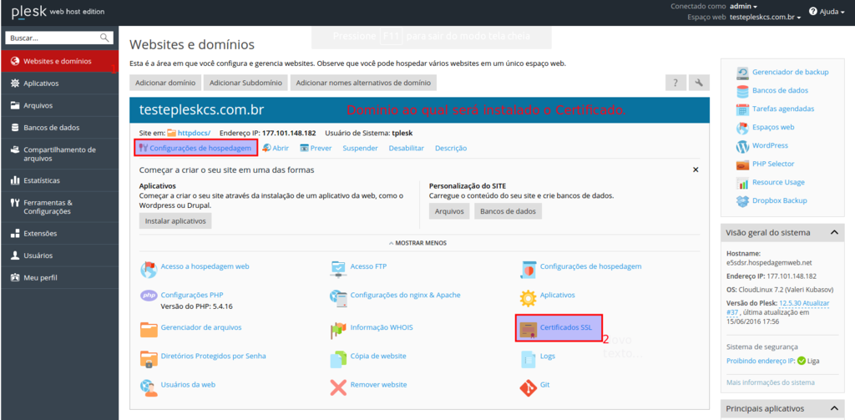Image resolution: width=855 pixels, height=420 pixels.
Task: Open the testepleskcs.com.br web space dropdown
Action: (x=765, y=17)
